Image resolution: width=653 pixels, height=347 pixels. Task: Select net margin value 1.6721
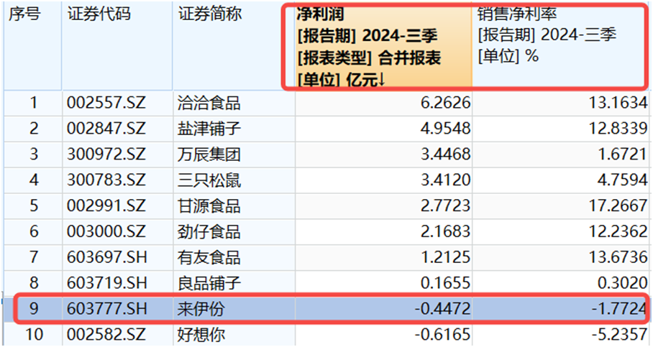click(x=622, y=154)
